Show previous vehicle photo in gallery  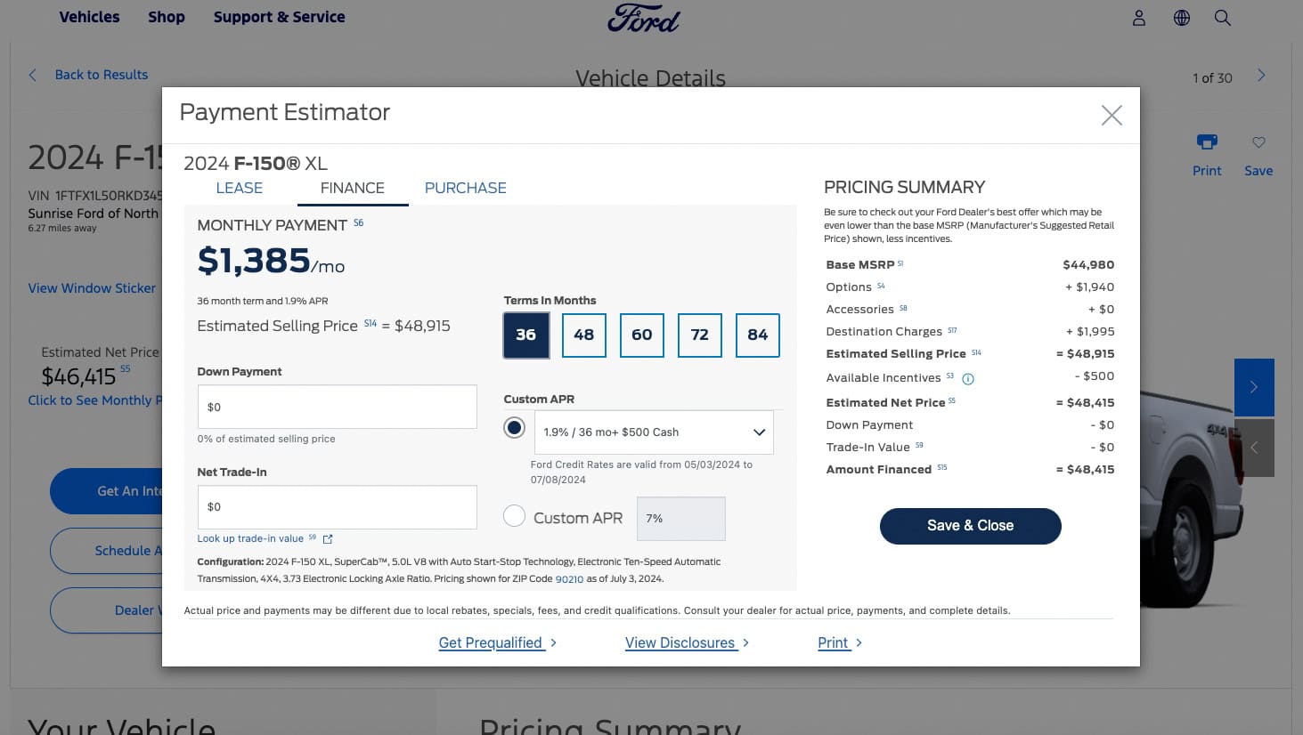pyautogui.click(x=1254, y=448)
